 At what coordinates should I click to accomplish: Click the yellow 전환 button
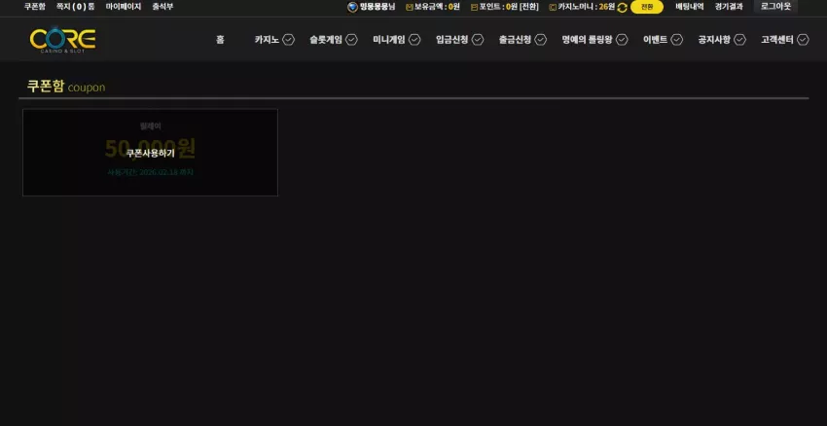pyautogui.click(x=647, y=8)
